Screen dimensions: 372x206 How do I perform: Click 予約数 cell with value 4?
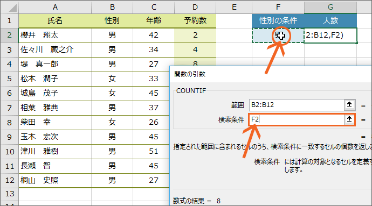195,50
